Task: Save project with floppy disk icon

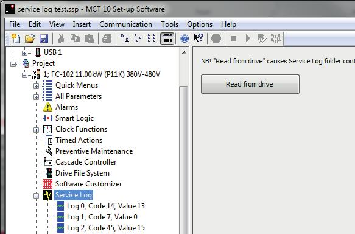Action: [44, 38]
